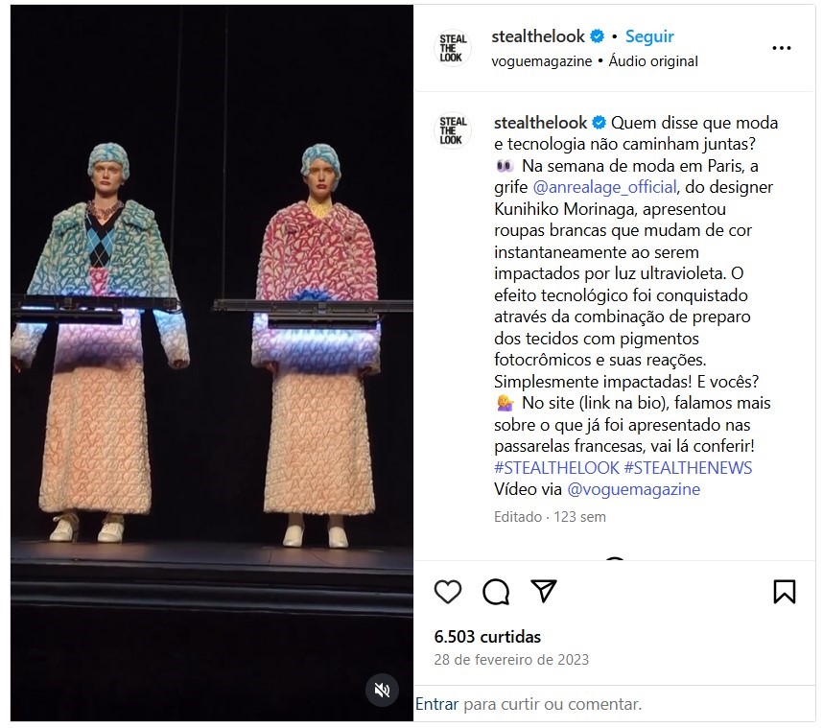Open comments with the speech bubble icon
Viewport: 823px width, 728px height.
point(496,592)
